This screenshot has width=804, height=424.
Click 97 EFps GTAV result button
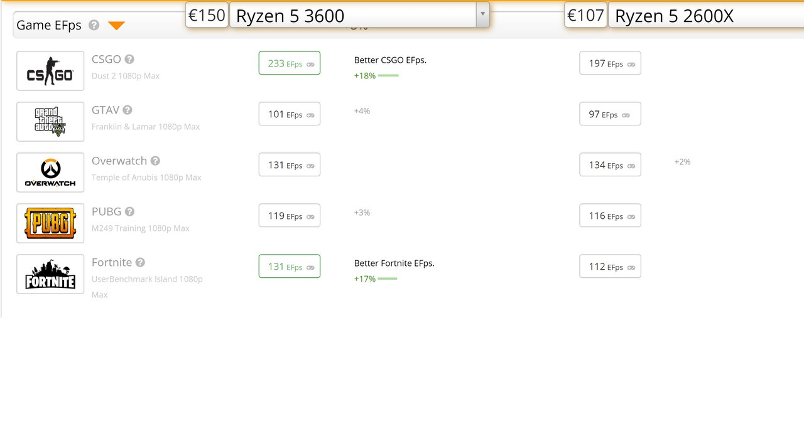click(x=610, y=114)
